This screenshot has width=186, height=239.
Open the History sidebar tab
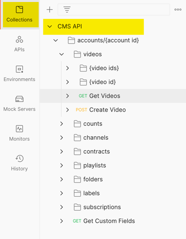[x=19, y=163]
